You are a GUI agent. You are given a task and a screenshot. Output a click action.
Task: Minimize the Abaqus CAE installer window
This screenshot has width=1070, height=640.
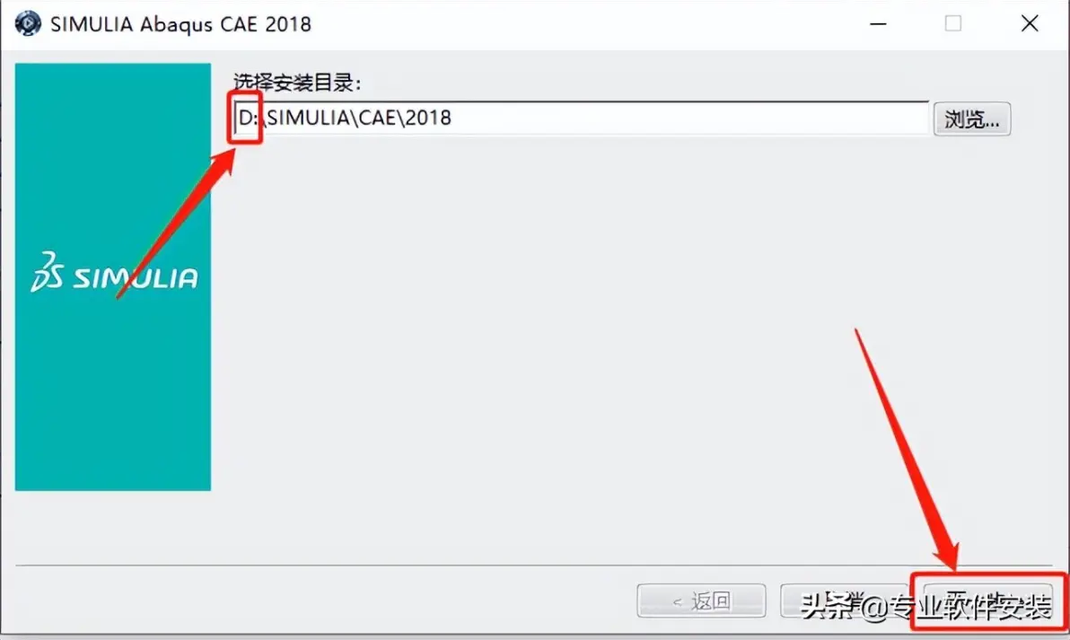click(x=878, y=24)
